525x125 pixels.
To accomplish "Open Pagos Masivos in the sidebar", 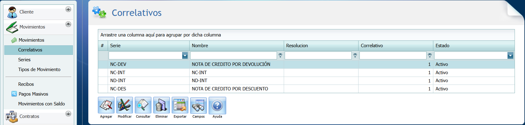I will tap(33, 94).
